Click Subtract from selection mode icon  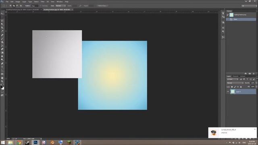[x=17, y=6]
